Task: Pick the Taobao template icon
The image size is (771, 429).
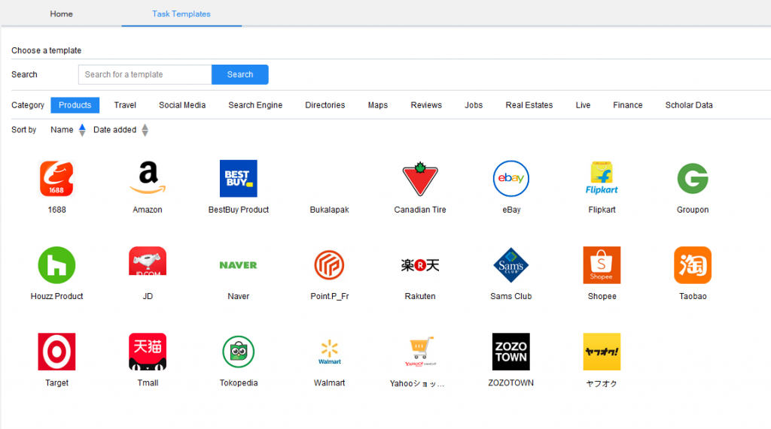Action: 693,265
